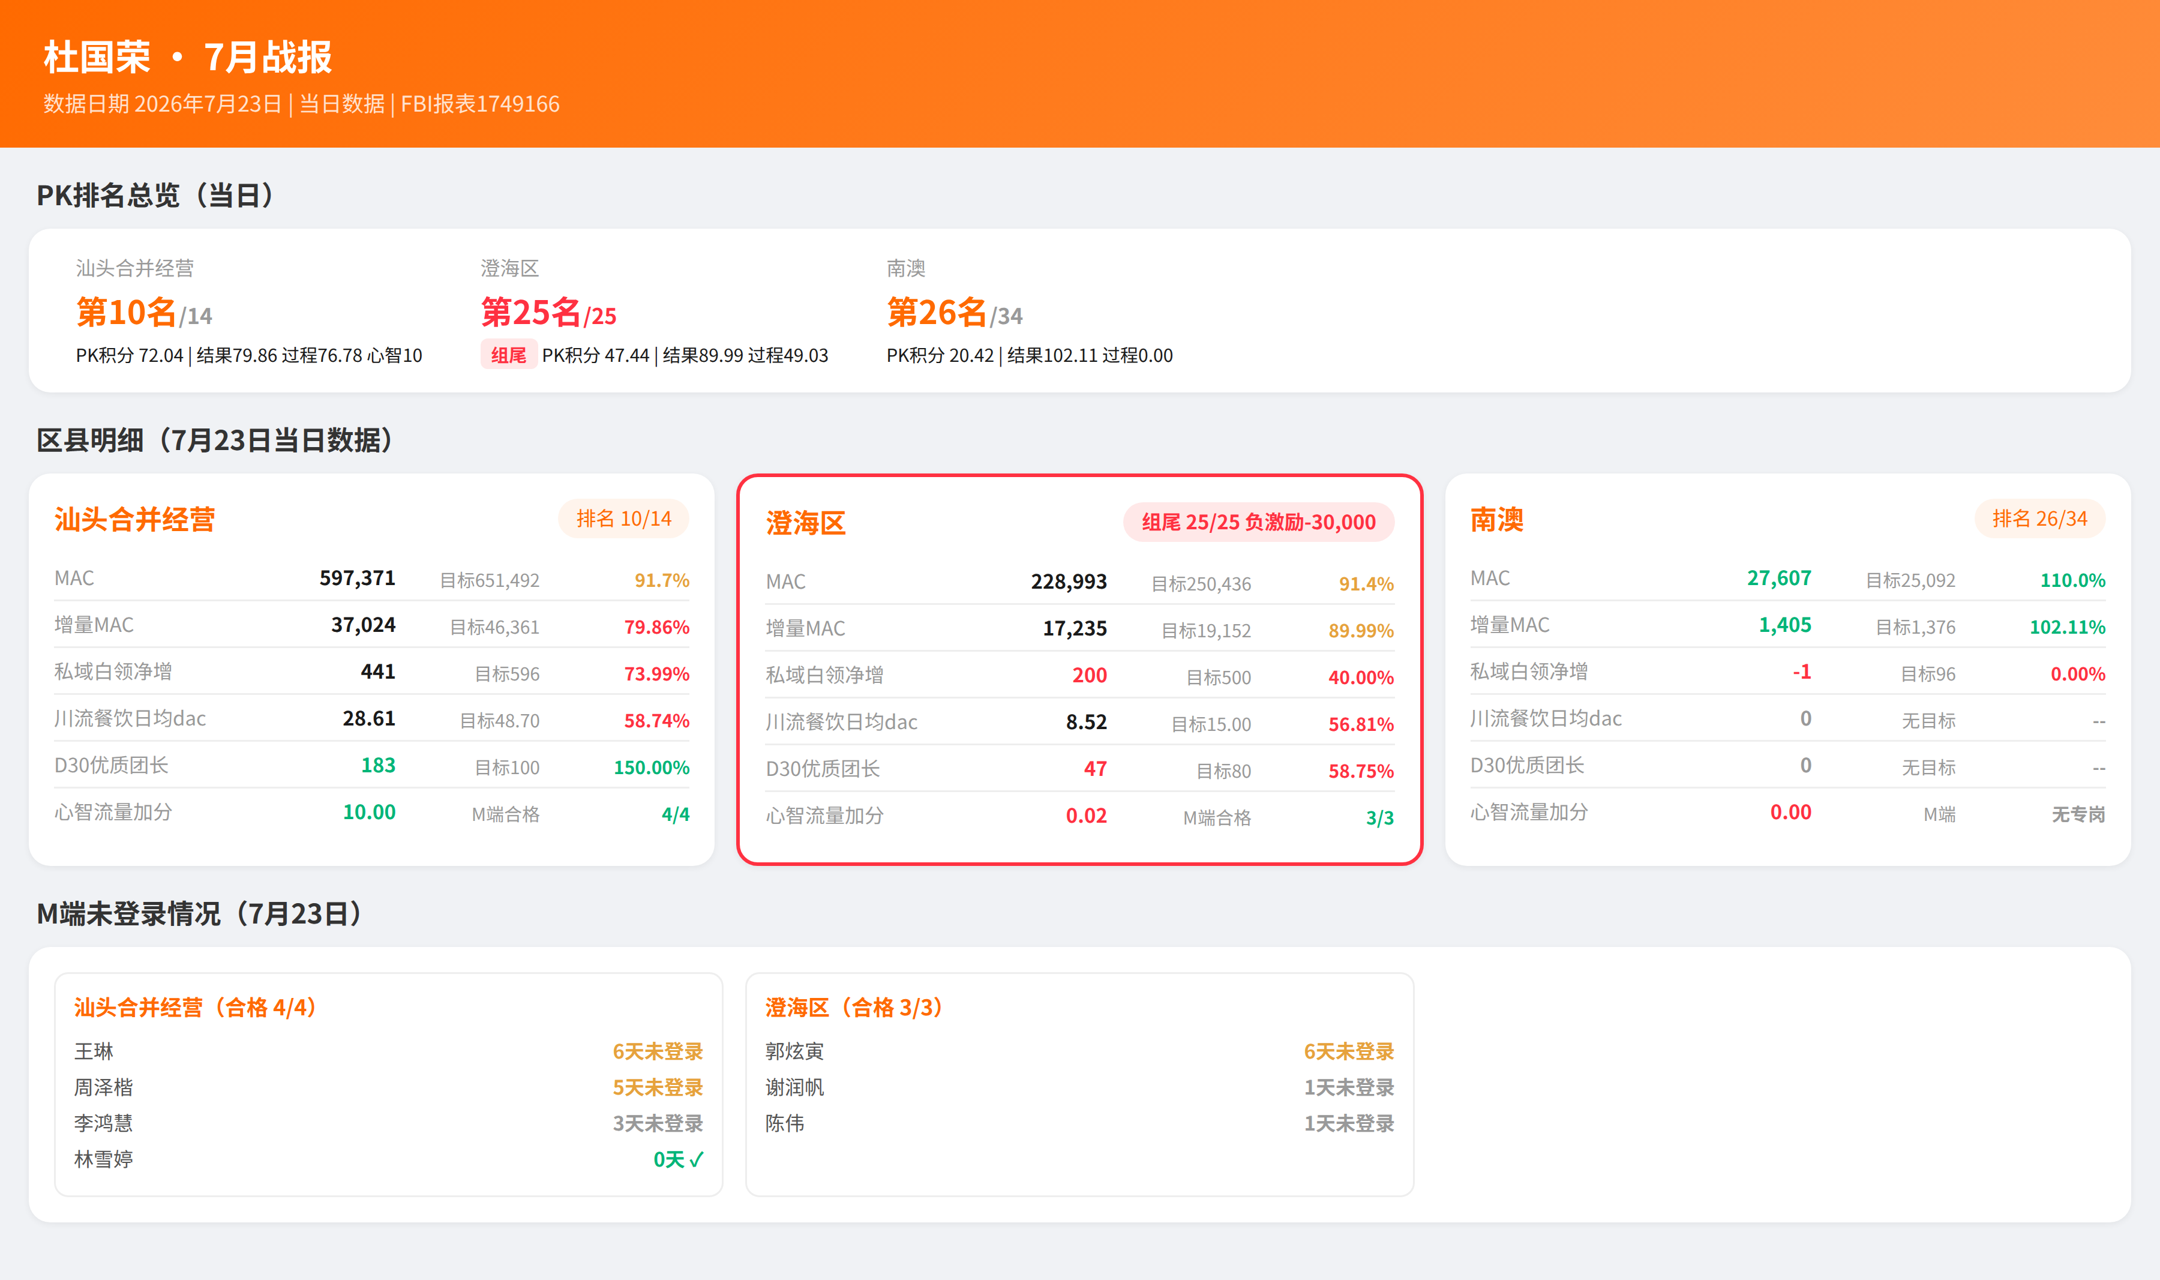
Task: Click the 组尾 badge in PK overview
Action: coord(509,355)
